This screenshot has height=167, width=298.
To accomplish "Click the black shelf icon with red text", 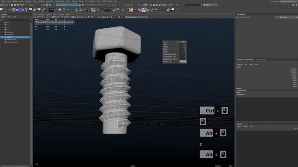I will point(51,10).
